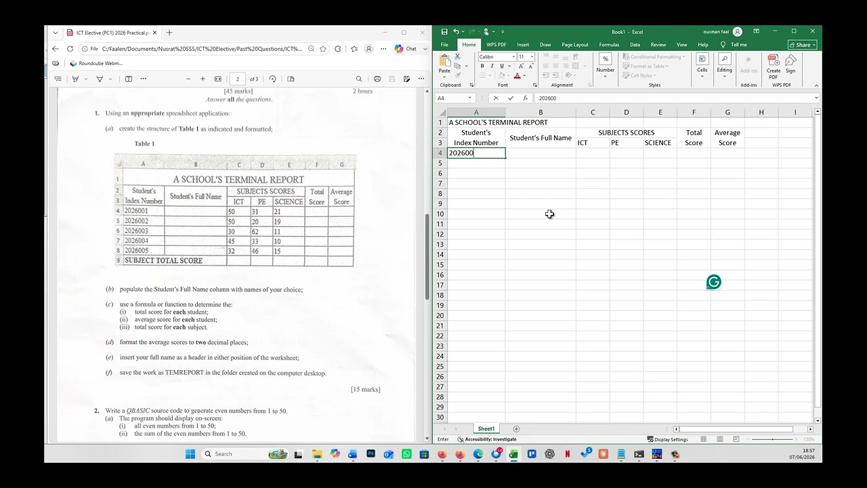The image size is (867, 488).
Task: Select the Sheet1 tab
Action: click(486, 429)
